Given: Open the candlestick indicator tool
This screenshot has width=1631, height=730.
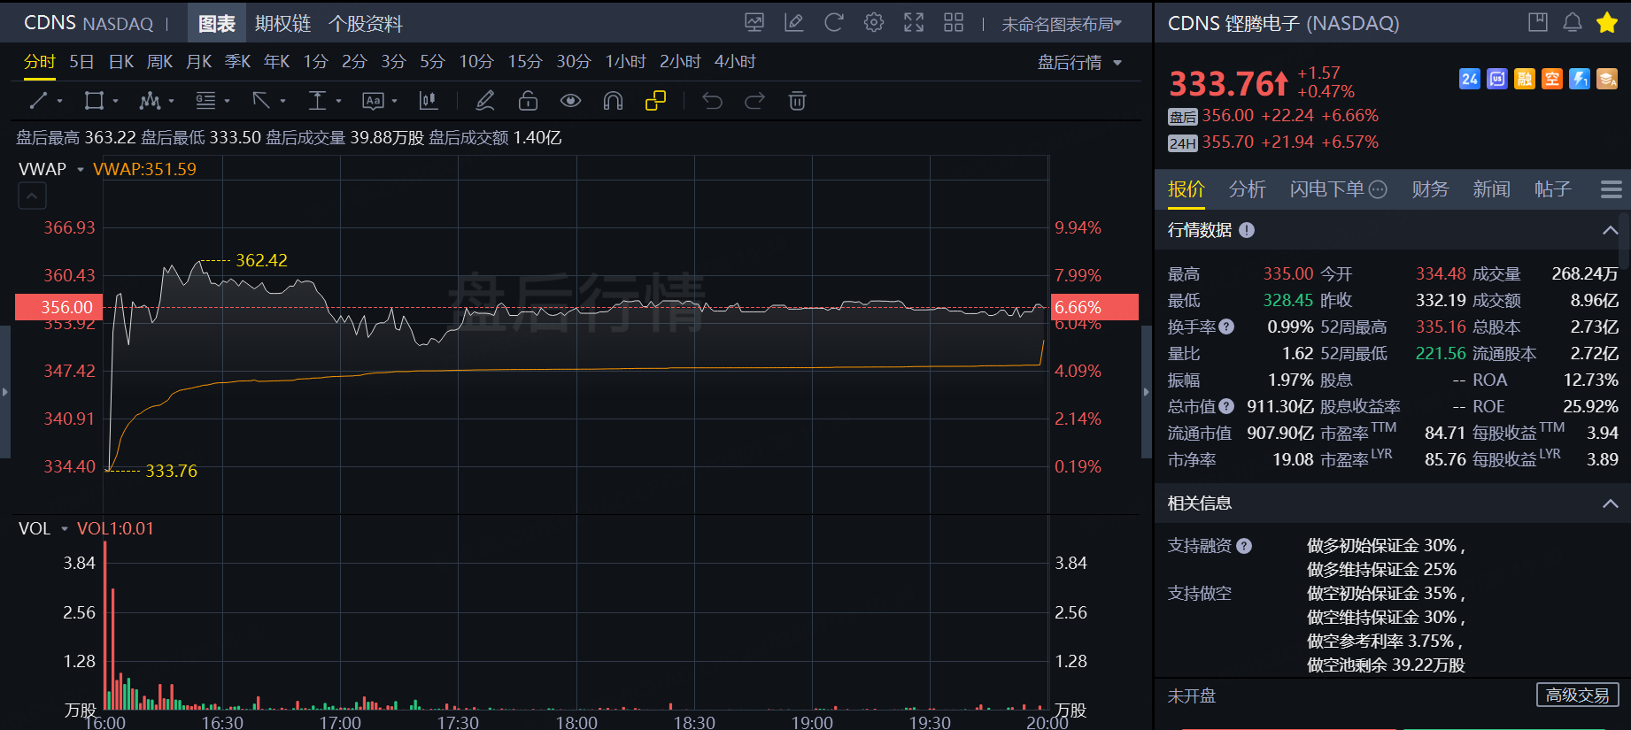Looking at the screenshot, I should [429, 101].
